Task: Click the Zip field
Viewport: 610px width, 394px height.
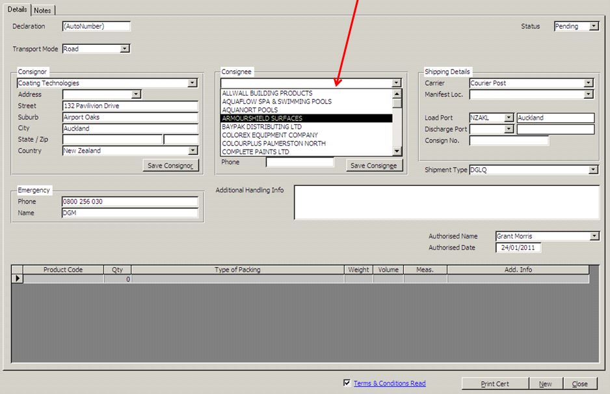Action: point(181,139)
